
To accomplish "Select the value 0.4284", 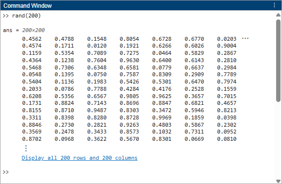I will (x=129, y=89).
